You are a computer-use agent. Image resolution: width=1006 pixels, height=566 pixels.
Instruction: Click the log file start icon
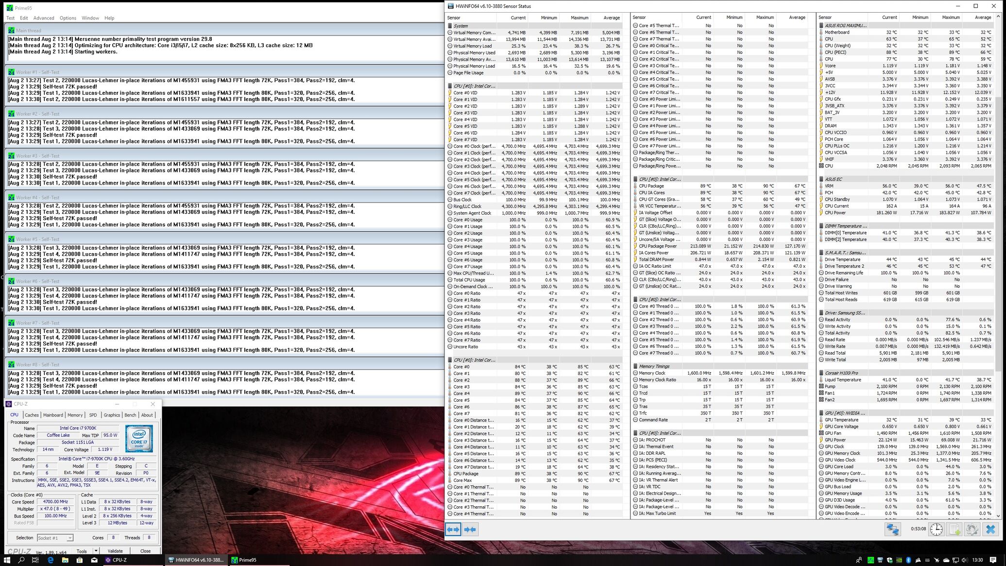(954, 530)
